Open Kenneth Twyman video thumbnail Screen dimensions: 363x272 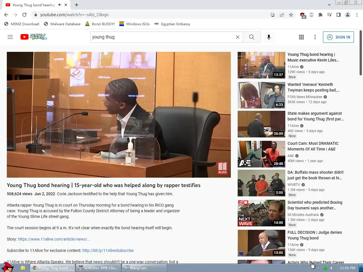pyautogui.click(x=261, y=95)
